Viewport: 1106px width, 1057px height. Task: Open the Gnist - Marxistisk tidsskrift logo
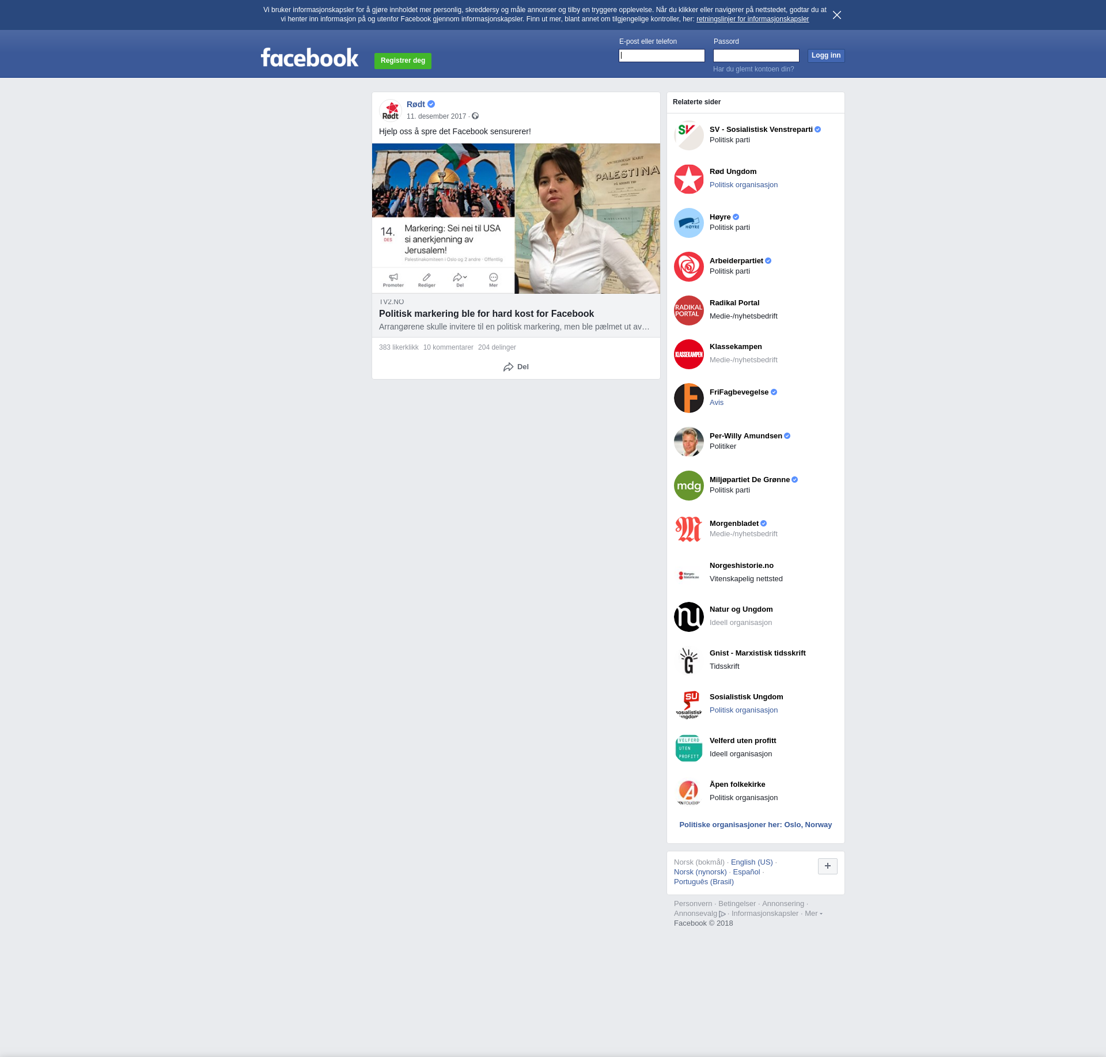(x=689, y=661)
